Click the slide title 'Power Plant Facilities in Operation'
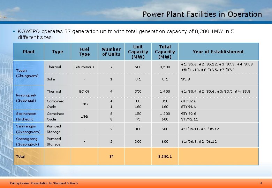The width and height of the screenshot is (272, 188). pos(202,14)
